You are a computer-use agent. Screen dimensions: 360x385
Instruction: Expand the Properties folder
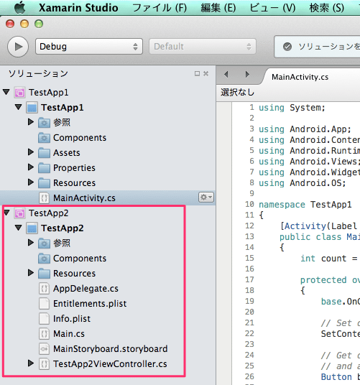pos(31,167)
